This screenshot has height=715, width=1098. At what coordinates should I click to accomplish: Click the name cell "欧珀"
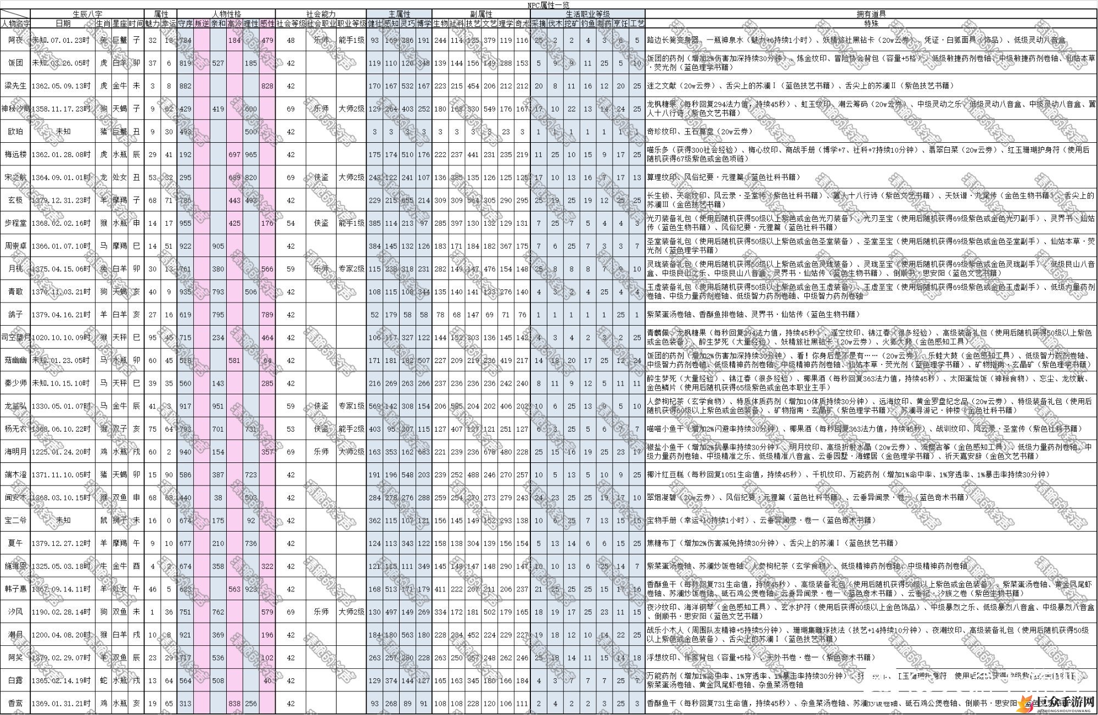(15, 131)
